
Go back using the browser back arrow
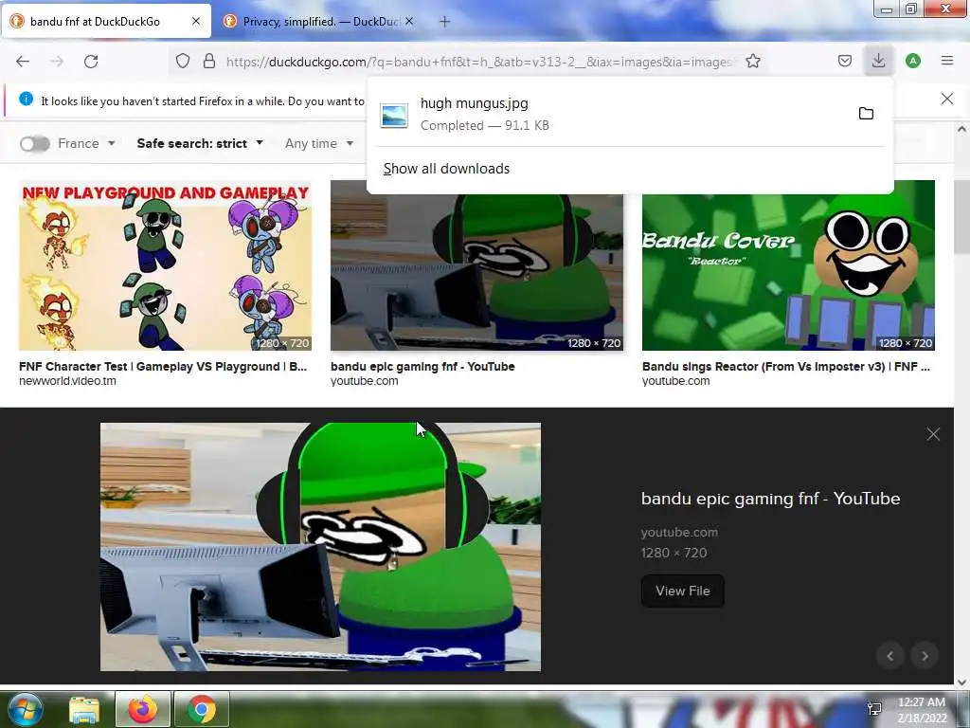pyautogui.click(x=23, y=62)
